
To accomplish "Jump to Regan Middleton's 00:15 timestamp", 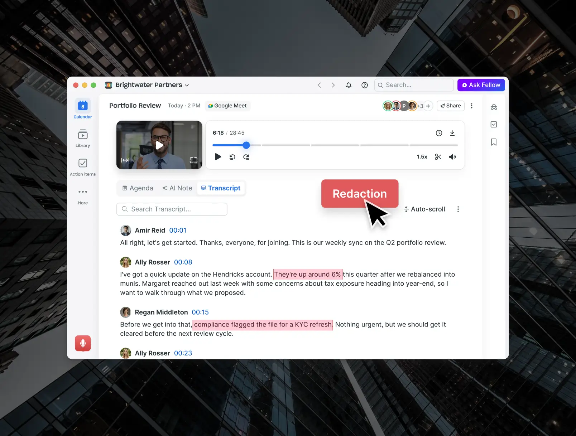I will (200, 313).
